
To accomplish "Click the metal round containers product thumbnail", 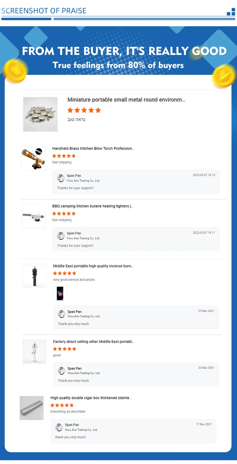I will pos(40,114).
